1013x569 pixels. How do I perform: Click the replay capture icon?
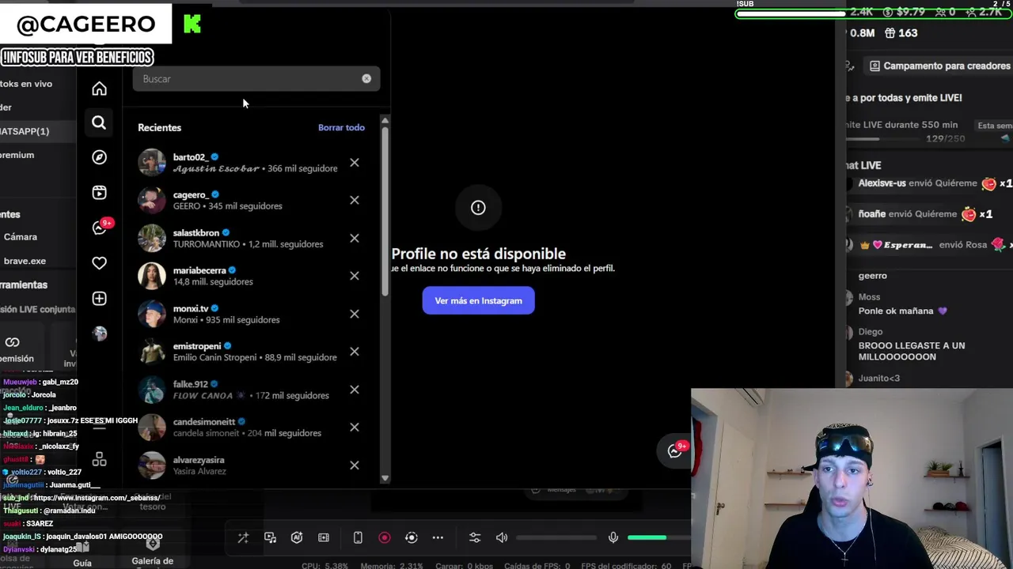click(412, 537)
